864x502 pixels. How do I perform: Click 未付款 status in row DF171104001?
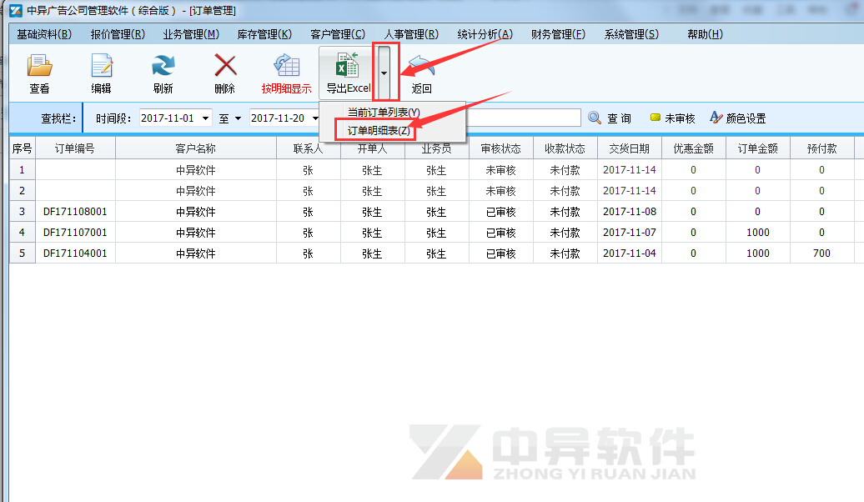click(565, 254)
